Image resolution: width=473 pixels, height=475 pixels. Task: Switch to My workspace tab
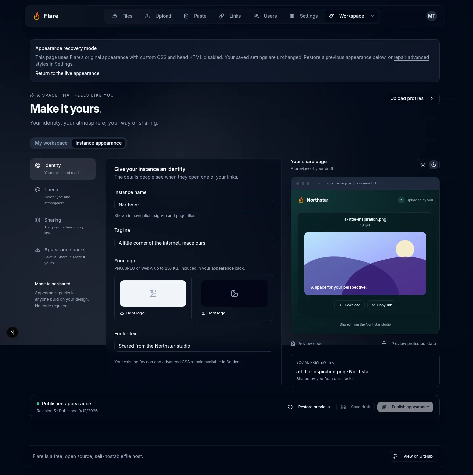click(x=51, y=143)
